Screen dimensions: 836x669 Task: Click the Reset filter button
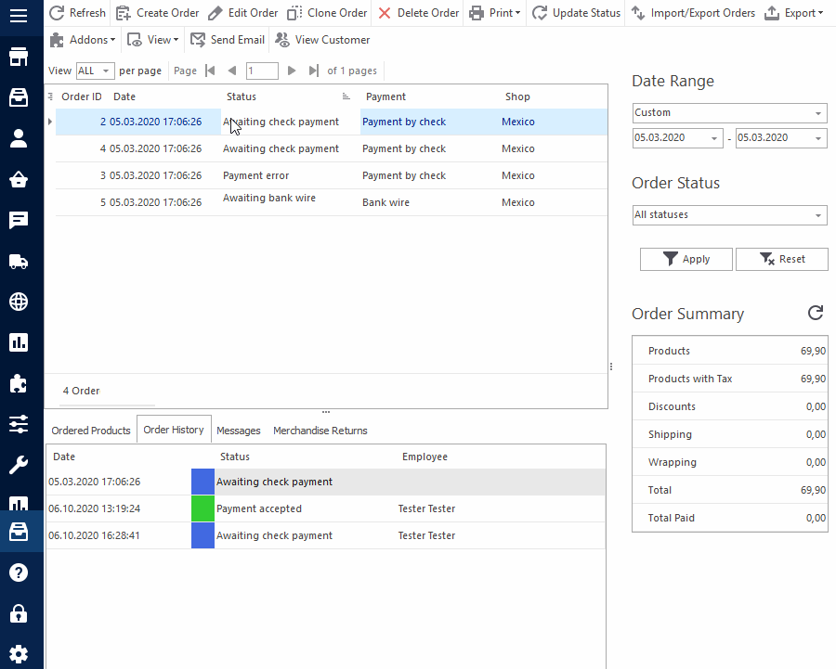click(x=781, y=259)
